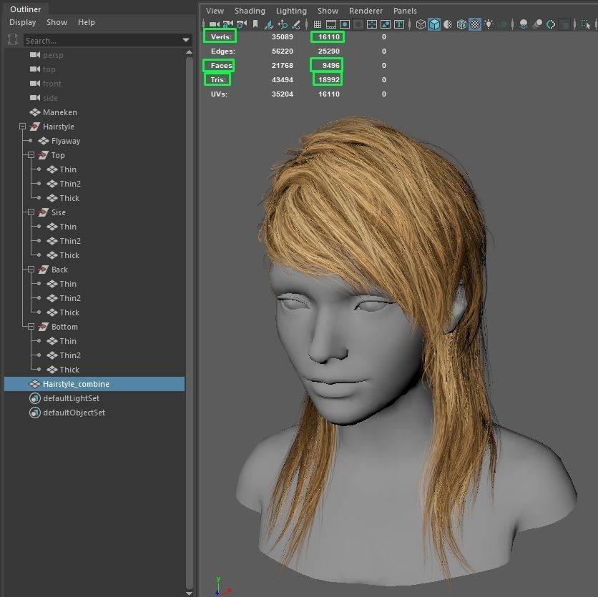Click the Use Default Material icon
The width and height of the screenshot is (598, 597).
point(448,24)
